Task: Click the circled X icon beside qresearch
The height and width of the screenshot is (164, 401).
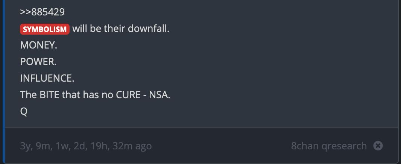Action: pyautogui.click(x=378, y=146)
